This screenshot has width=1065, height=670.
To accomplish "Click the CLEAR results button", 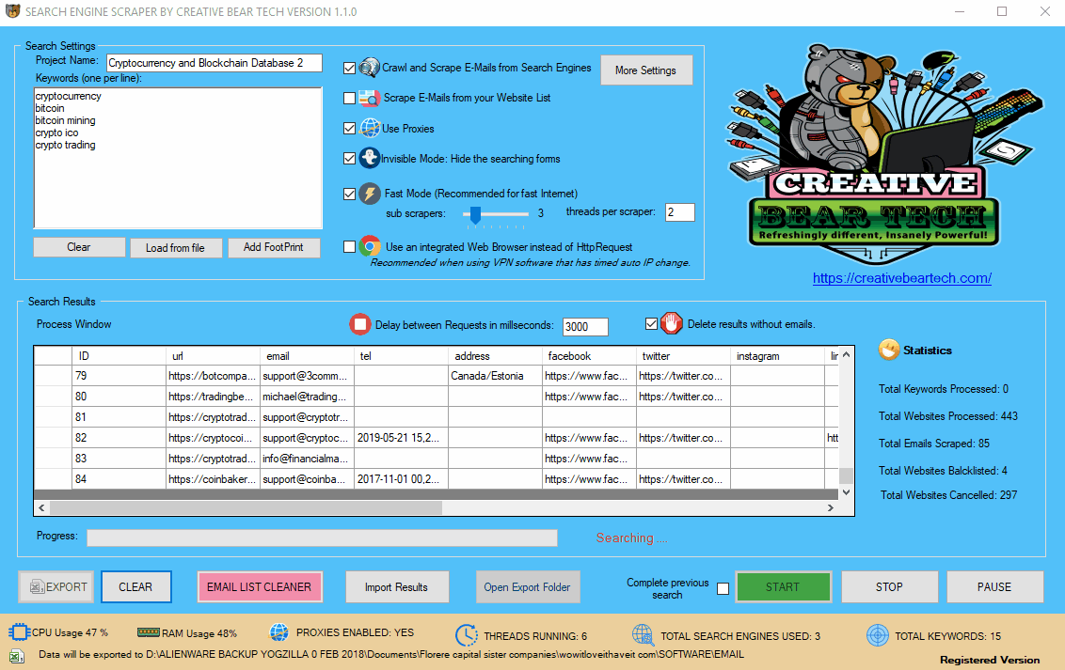I will click(135, 586).
